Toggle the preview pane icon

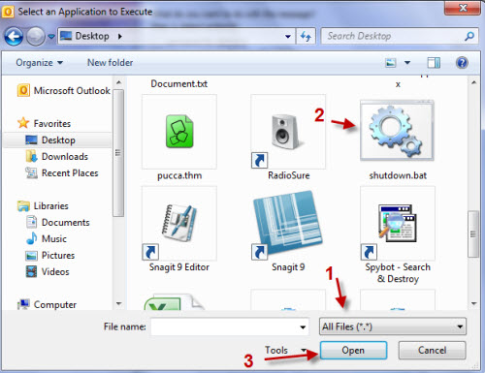click(434, 63)
